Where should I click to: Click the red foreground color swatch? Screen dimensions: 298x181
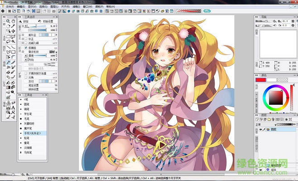[260, 80]
